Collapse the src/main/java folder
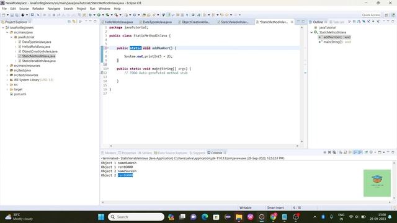The image size is (397, 223). (7, 32)
